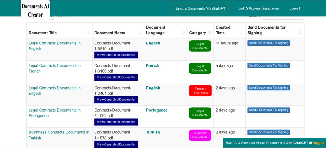The width and height of the screenshot is (326, 148).
Task: Click file name Contracts-Document-2-1682.pdf
Action: [x=113, y=113]
